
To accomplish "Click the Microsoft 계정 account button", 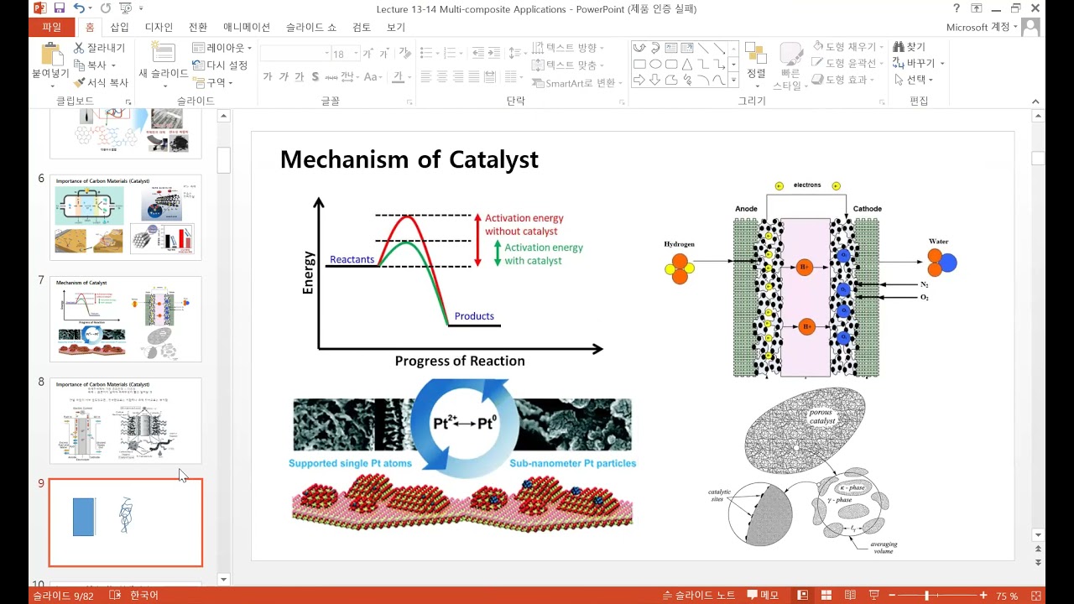I will 982,27.
